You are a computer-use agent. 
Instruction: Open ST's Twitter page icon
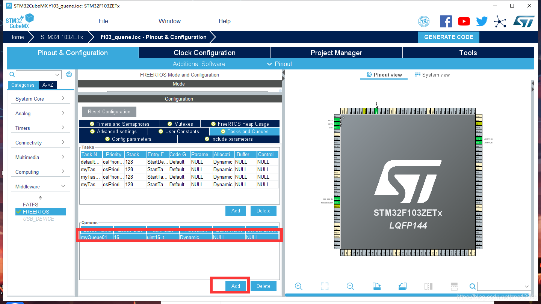[482, 21]
